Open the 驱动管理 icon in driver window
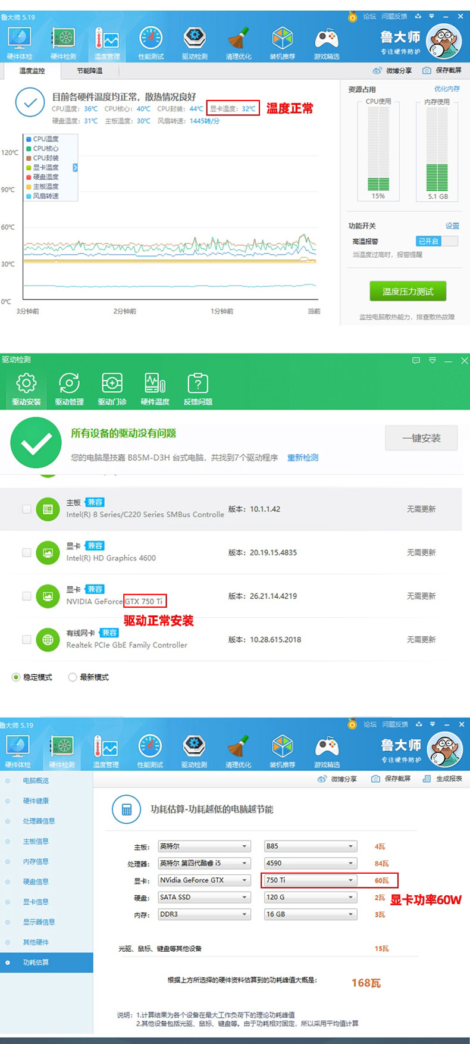Image resolution: width=470 pixels, height=1044 pixels. (x=69, y=383)
